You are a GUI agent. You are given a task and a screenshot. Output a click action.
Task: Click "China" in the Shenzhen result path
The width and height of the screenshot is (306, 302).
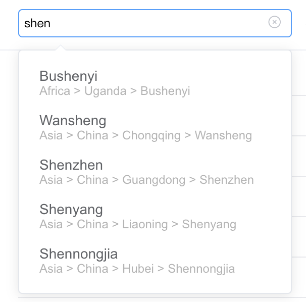[92, 180]
